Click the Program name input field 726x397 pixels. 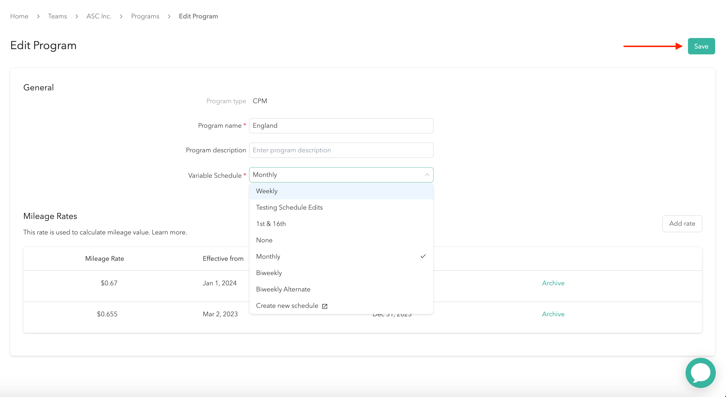(341, 126)
